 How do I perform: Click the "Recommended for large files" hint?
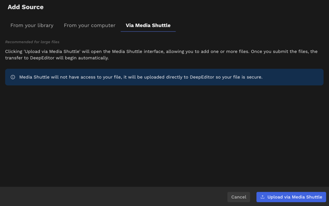coord(32,42)
